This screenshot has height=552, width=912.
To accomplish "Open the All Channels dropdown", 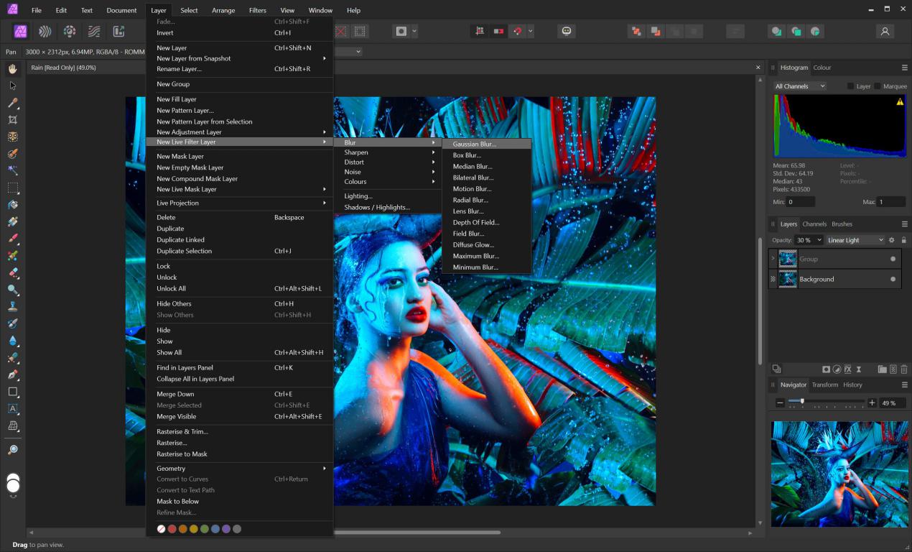I will (799, 86).
